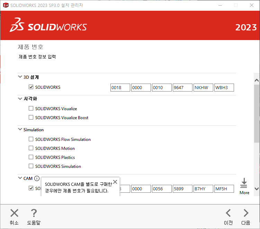Close the SOLIDWORKS CAM tooltip popup

pyautogui.click(x=115, y=182)
